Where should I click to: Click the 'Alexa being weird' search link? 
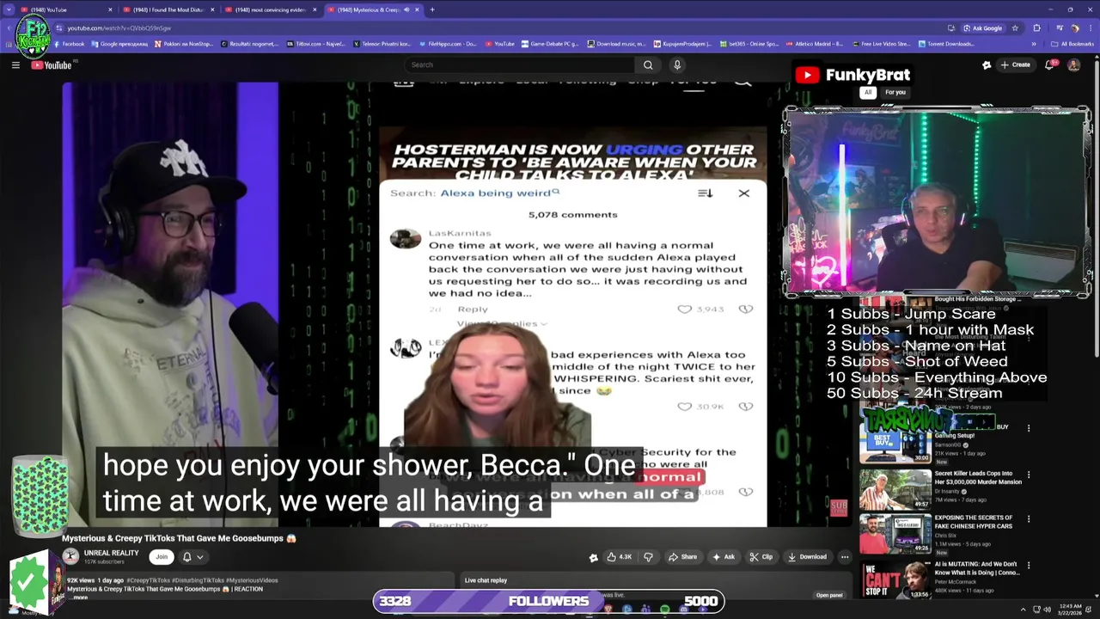coord(499,193)
